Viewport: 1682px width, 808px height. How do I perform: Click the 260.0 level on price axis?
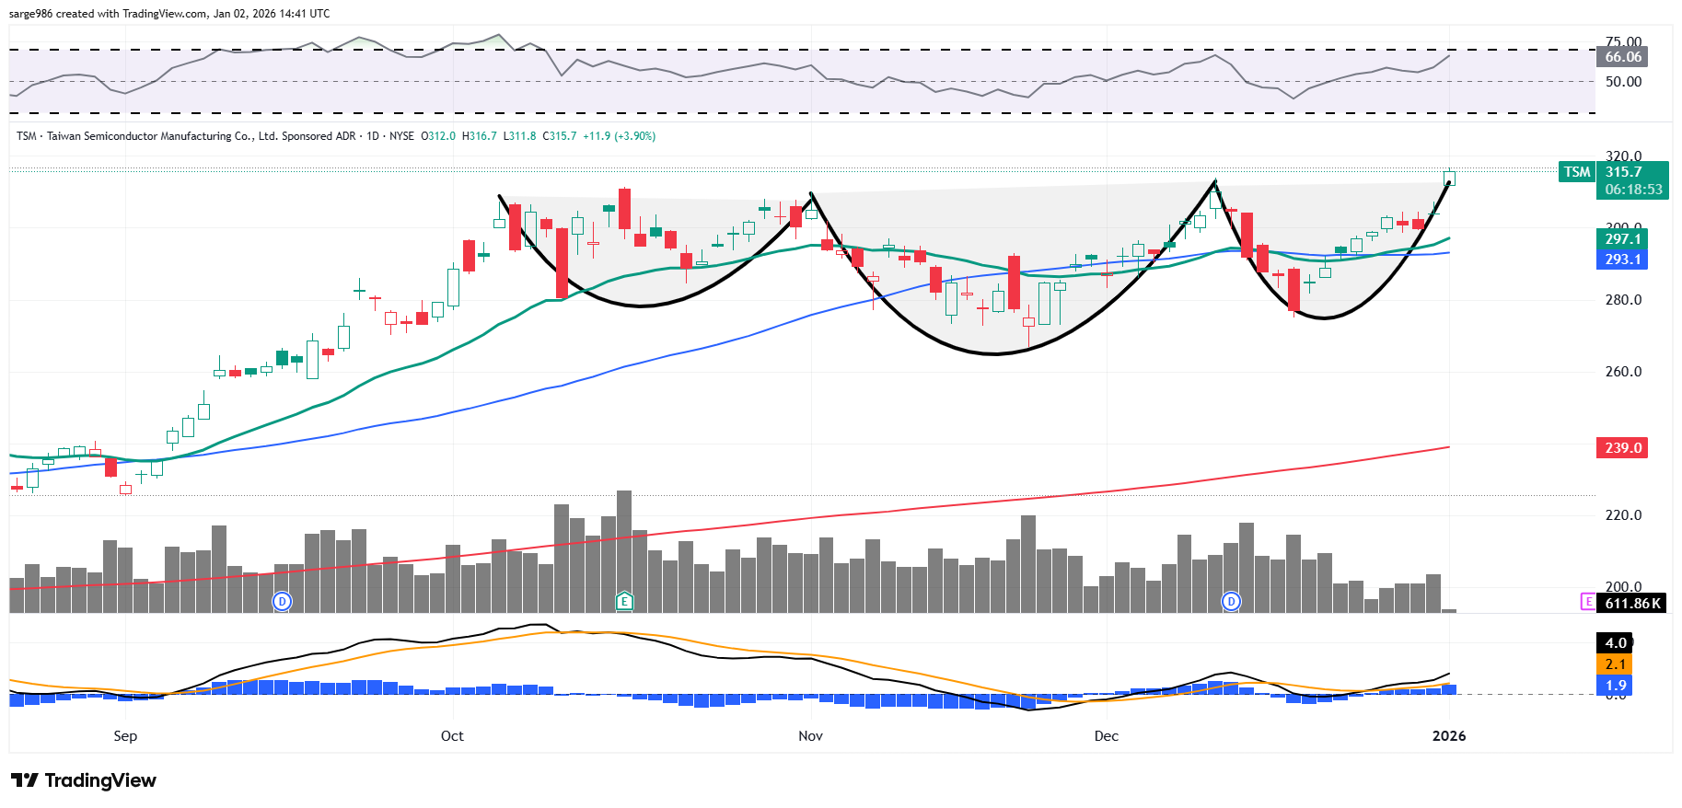click(1623, 372)
